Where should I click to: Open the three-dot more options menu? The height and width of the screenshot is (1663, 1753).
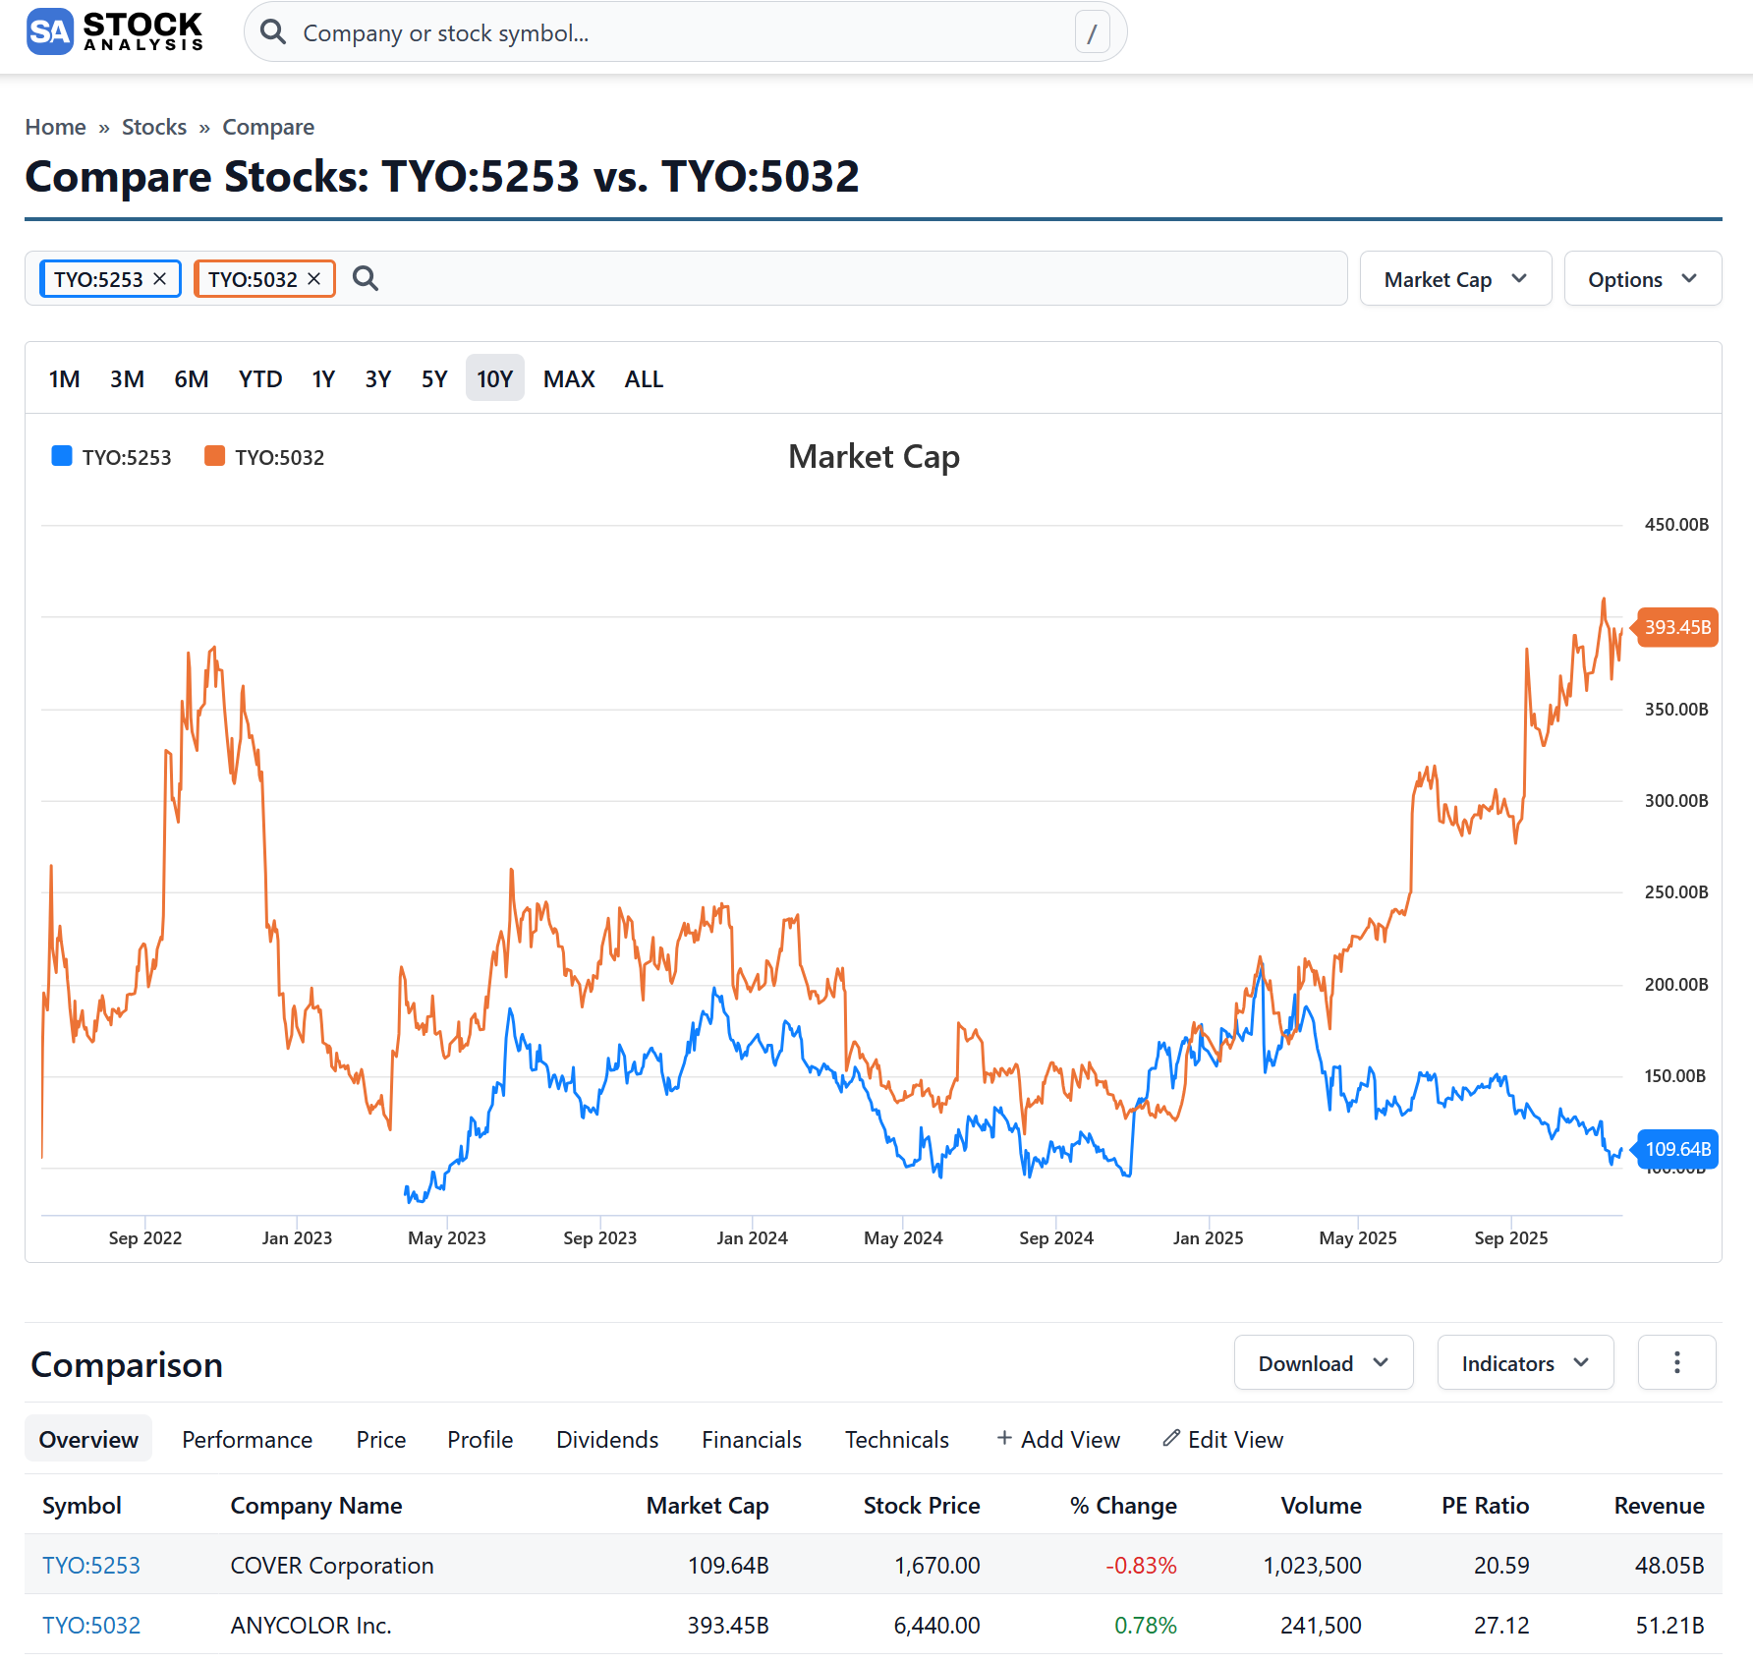coord(1677,1362)
